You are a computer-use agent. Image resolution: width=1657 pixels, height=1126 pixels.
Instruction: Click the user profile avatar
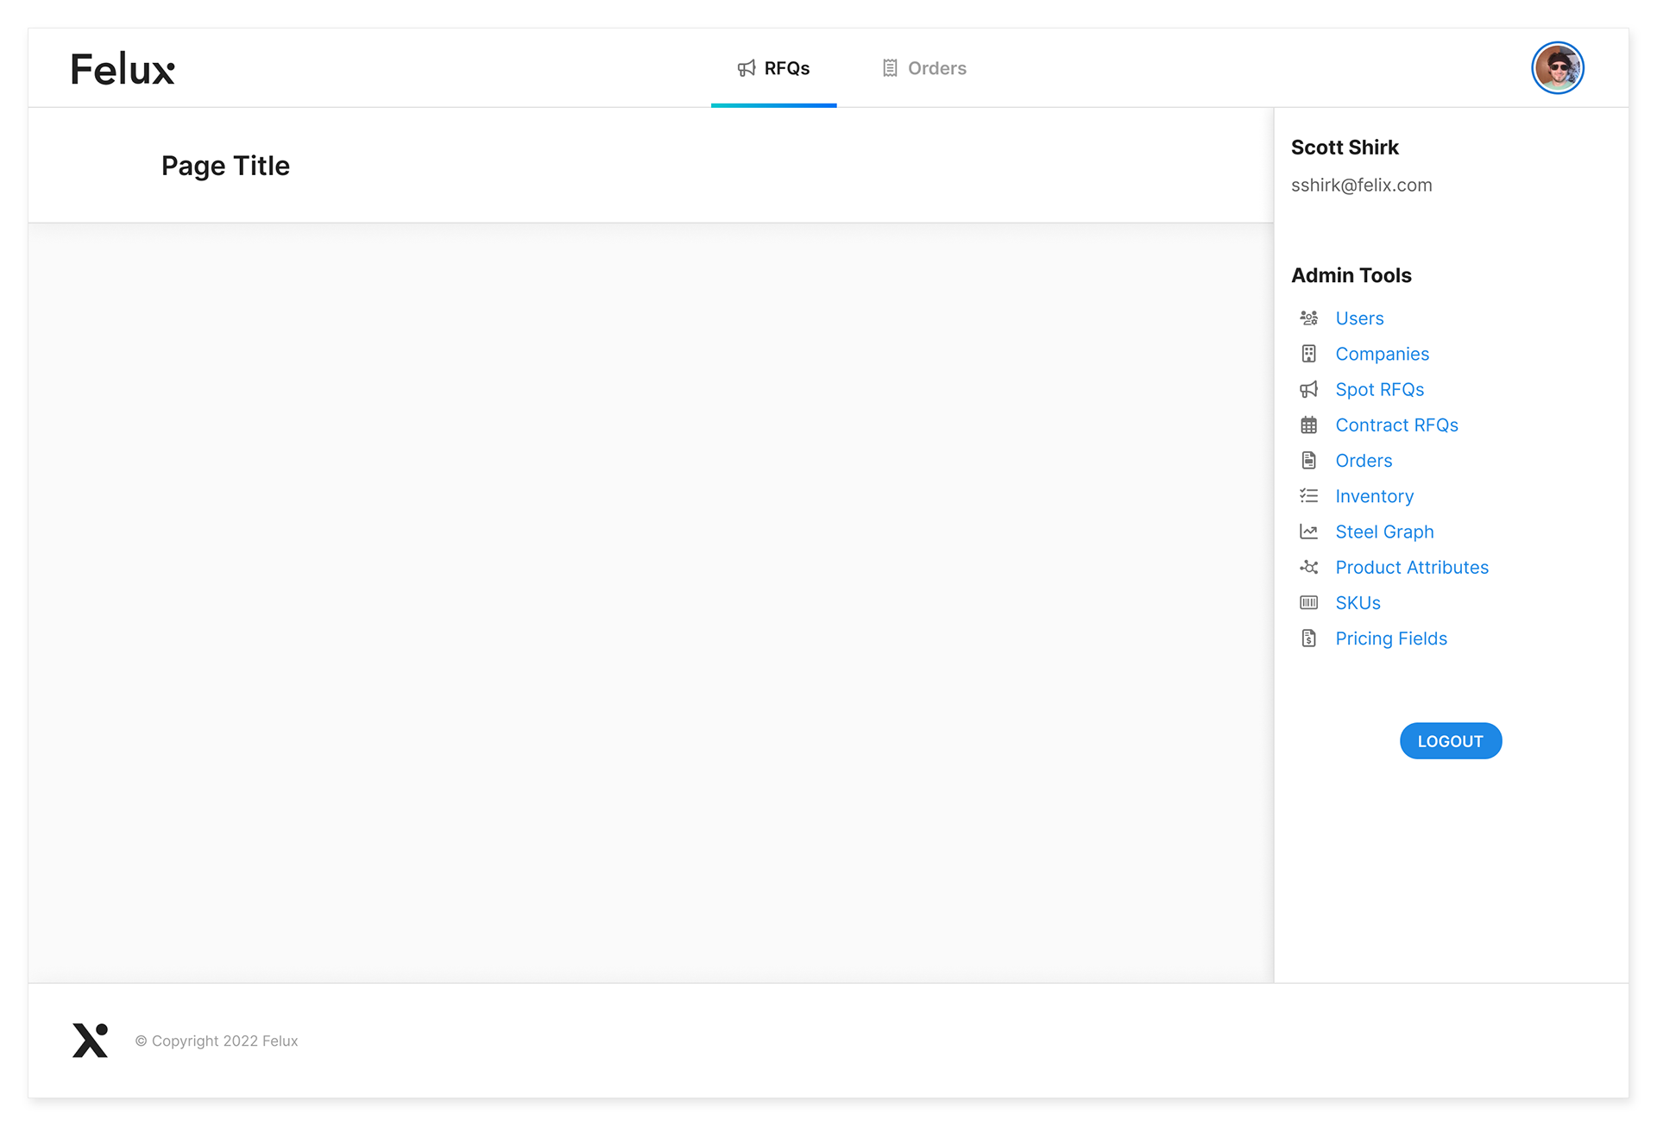1557,68
